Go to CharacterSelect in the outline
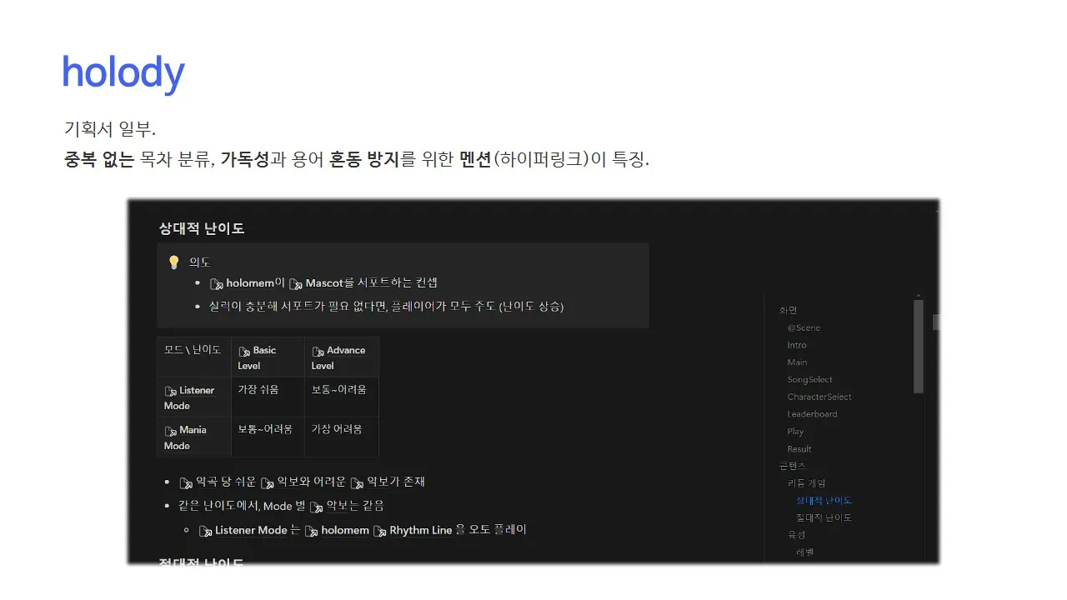Viewport: 1067px width, 600px height. (x=819, y=397)
